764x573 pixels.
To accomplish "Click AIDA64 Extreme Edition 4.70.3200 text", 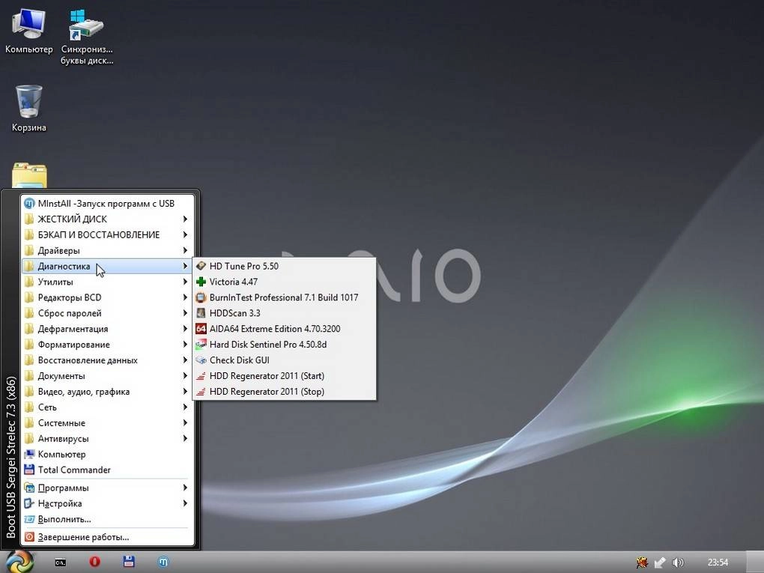I will [x=275, y=328].
